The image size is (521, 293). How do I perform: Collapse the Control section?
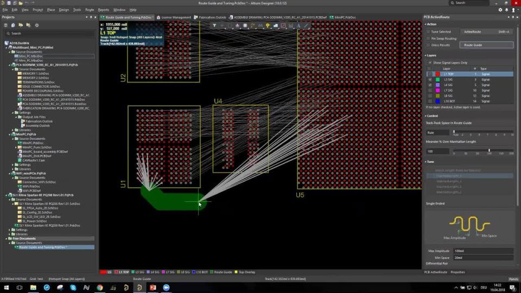pyautogui.click(x=425, y=116)
